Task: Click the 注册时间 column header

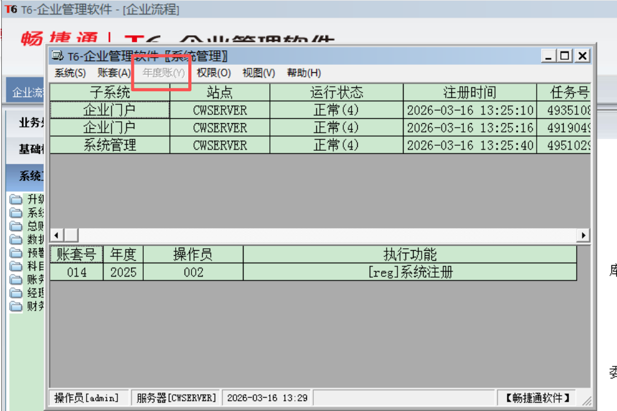Action: click(x=469, y=92)
